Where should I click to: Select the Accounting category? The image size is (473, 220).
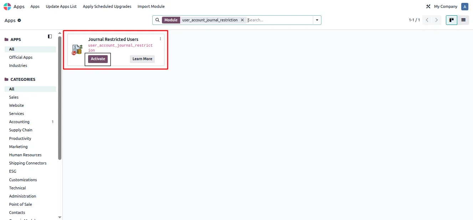click(30, 122)
